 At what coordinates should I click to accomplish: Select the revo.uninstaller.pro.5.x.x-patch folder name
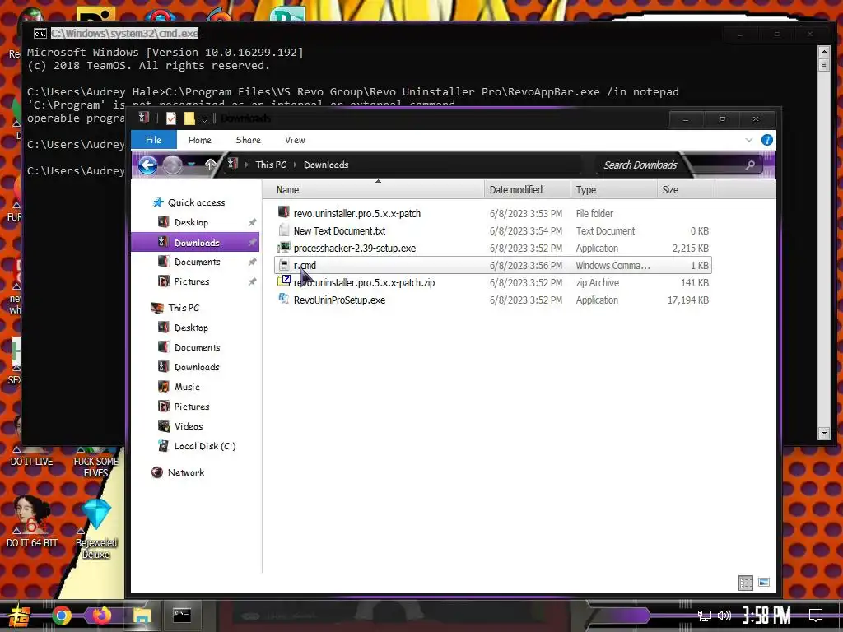coord(357,213)
